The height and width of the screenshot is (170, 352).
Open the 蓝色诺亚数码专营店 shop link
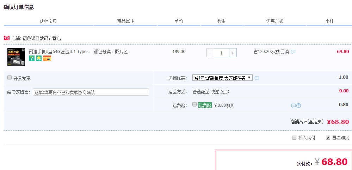coord(42,38)
